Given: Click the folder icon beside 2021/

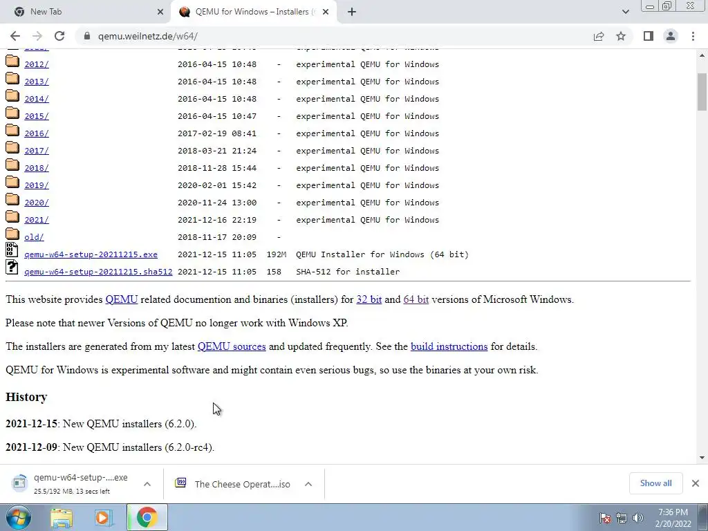Looking at the screenshot, I should click(12, 218).
